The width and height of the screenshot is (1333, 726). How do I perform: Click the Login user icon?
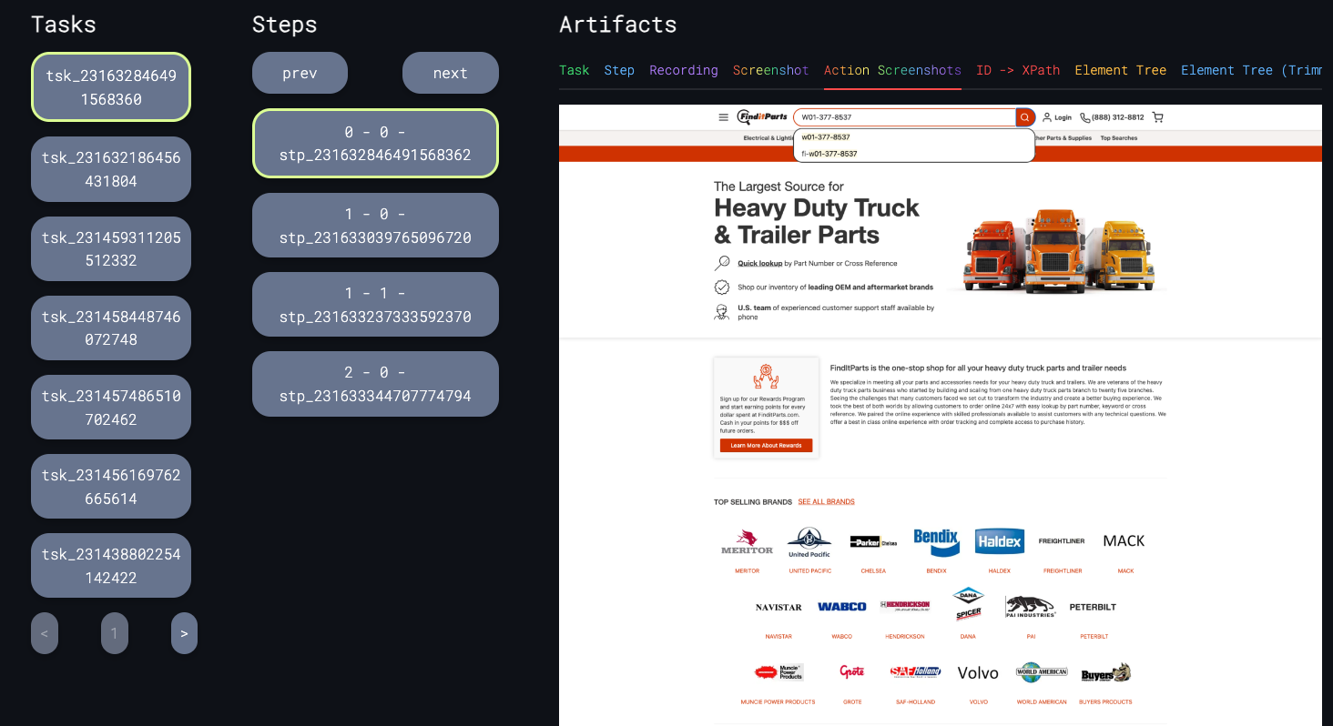click(1047, 117)
